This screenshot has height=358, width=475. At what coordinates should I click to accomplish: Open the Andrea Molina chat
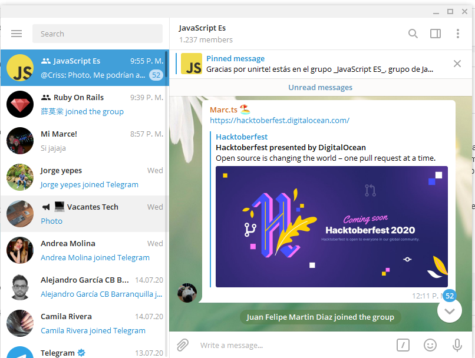[x=84, y=250]
